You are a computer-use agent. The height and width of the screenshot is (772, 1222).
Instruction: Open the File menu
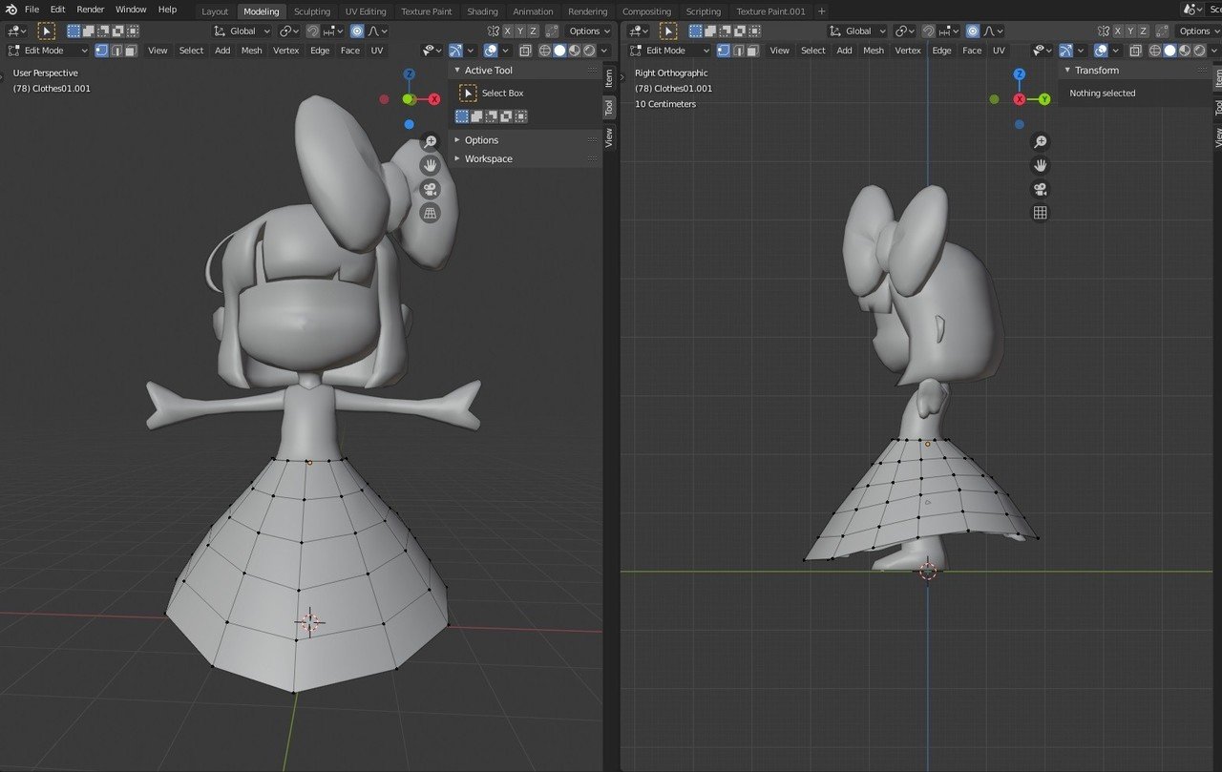click(x=32, y=10)
